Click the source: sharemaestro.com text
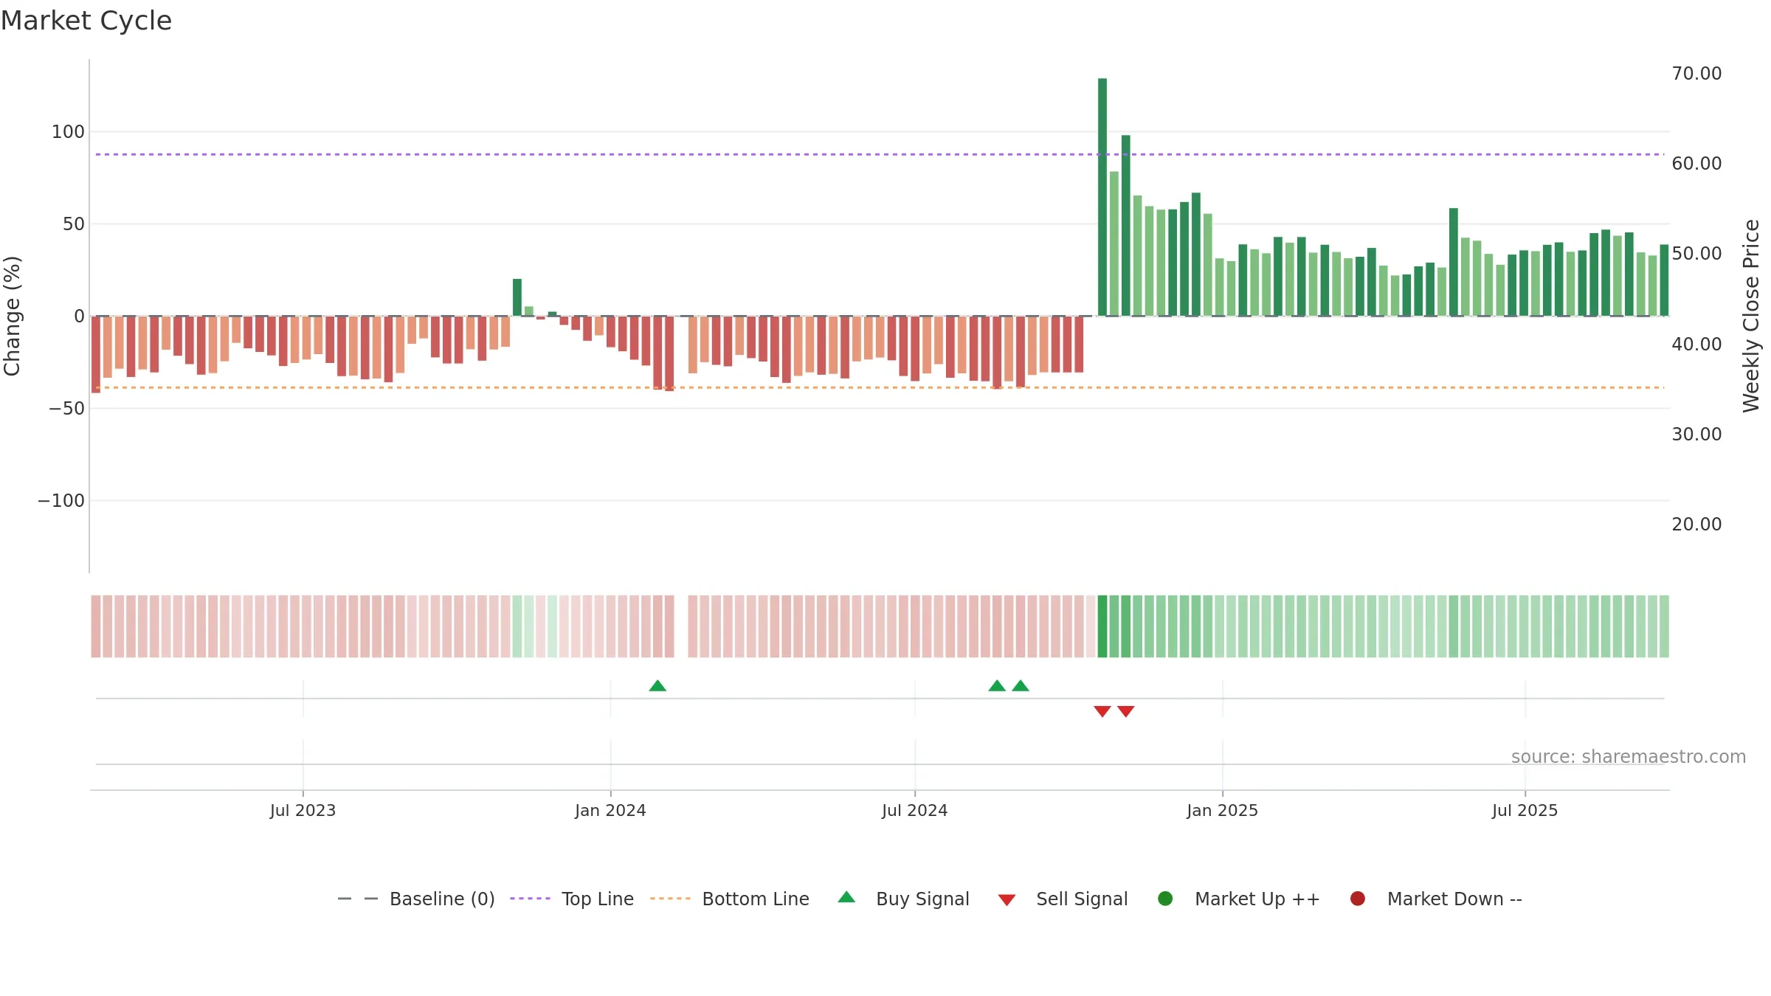Image resolution: width=1771 pixels, height=996 pixels. point(1629,757)
